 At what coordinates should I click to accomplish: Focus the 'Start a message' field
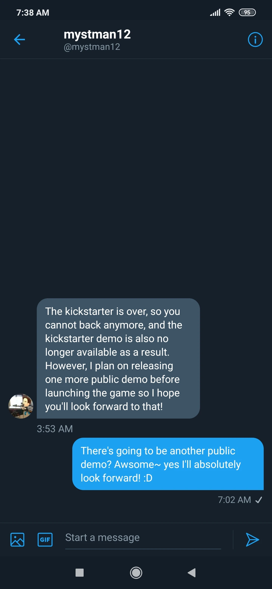pyautogui.click(x=143, y=538)
